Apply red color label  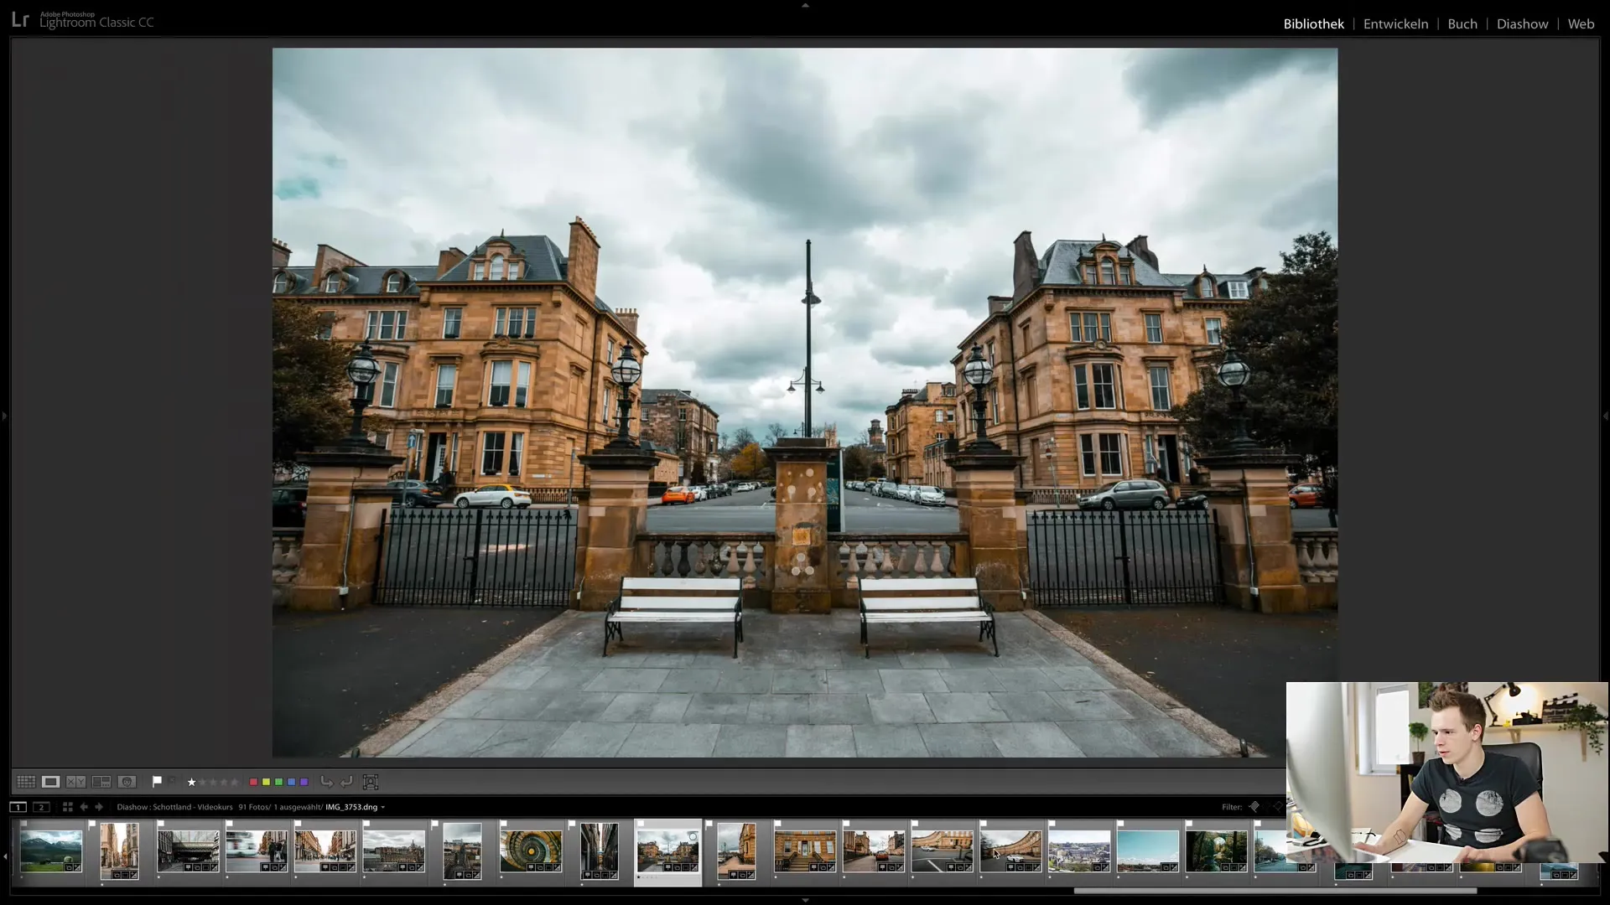(253, 782)
